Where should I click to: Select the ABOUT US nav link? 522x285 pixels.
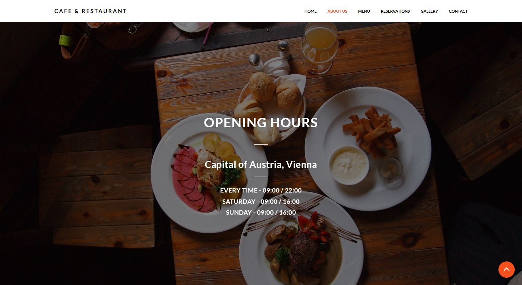pyautogui.click(x=337, y=11)
